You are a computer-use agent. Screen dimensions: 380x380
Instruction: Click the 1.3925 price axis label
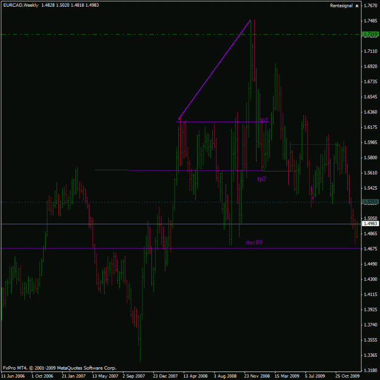tap(371, 309)
